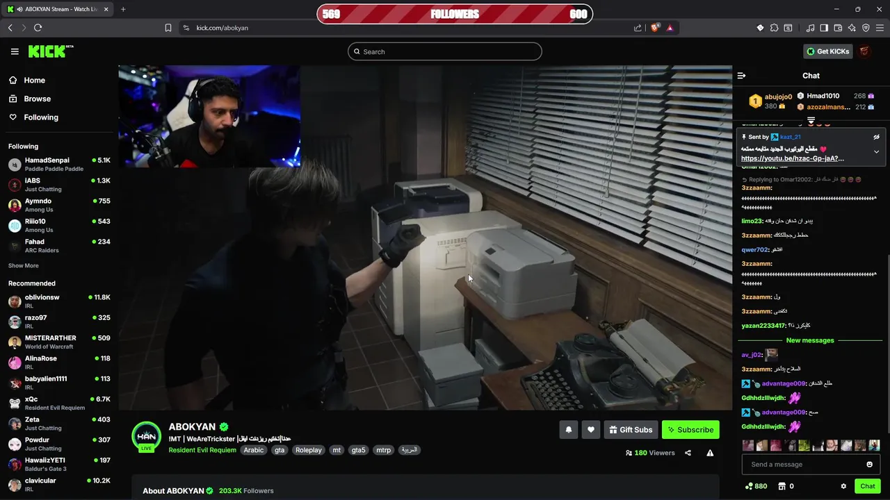Image resolution: width=890 pixels, height=500 pixels.
Task: Select the gta tag
Action: point(280,450)
